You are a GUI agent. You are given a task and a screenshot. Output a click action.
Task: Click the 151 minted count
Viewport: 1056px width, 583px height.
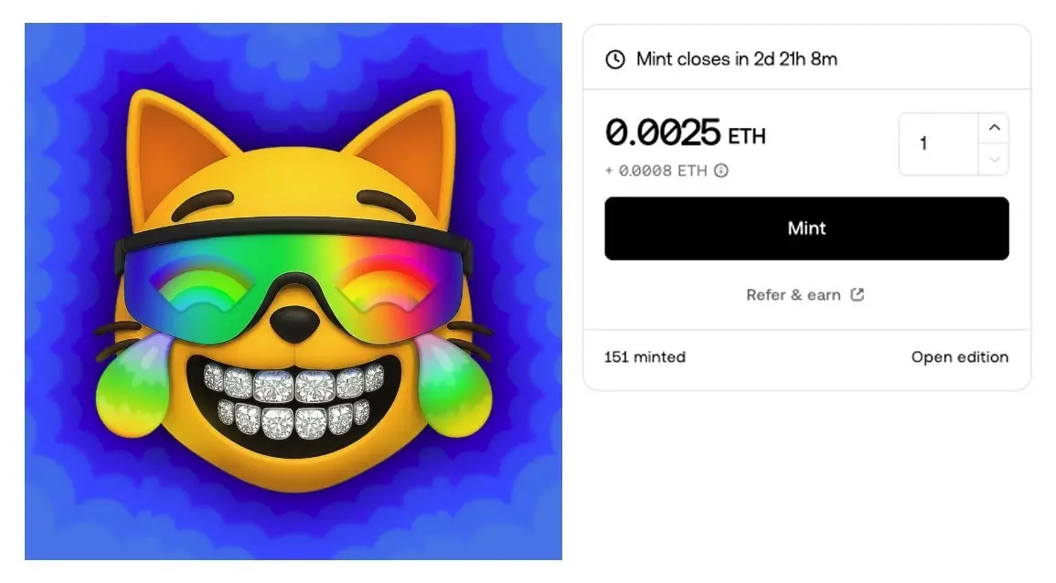(645, 356)
